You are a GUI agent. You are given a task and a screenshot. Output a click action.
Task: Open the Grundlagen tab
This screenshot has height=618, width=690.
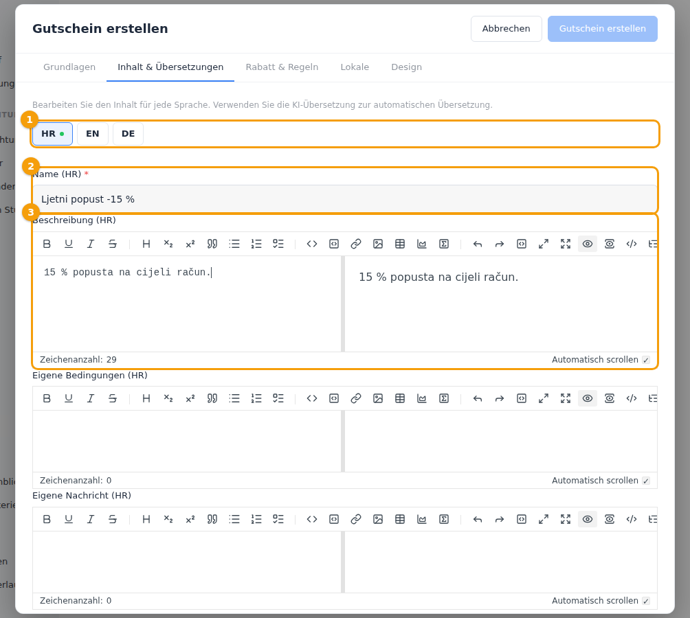[69, 67]
